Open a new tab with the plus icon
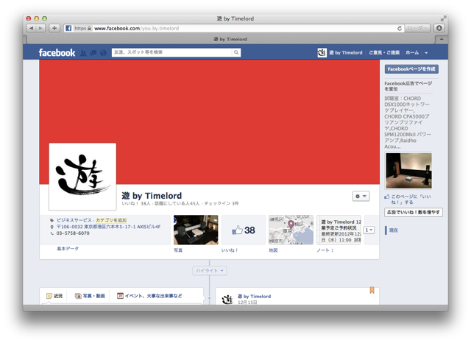The width and height of the screenshot is (471, 343). point(442,39)
